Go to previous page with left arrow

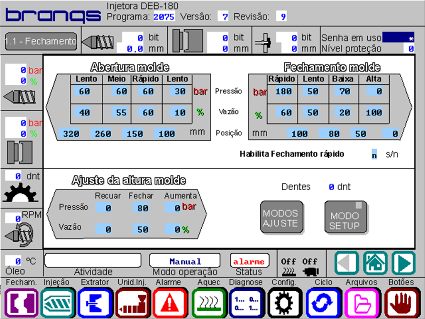click(347, 263)
